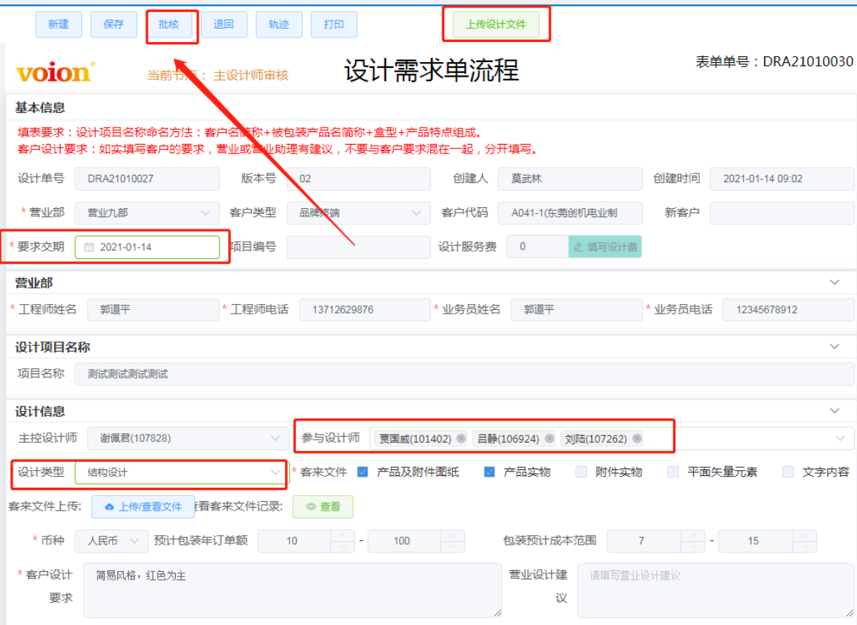Image resolution: width=857 pixels, height=625 pixels.
Task: Click the 查看 records button
Action: (323, 506)
